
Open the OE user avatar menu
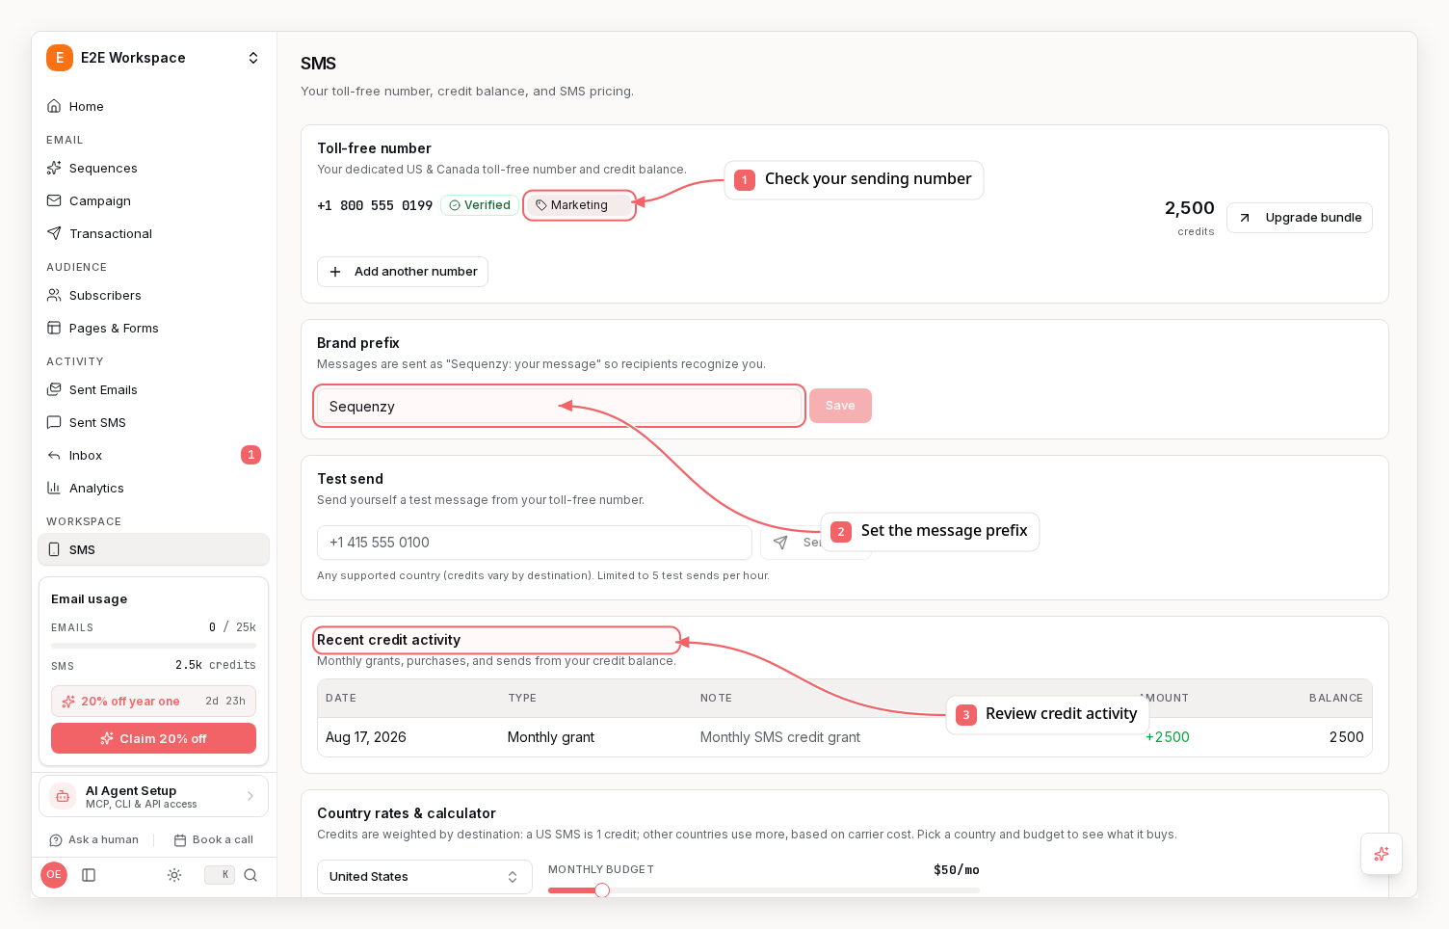click(x=54, y=875)
